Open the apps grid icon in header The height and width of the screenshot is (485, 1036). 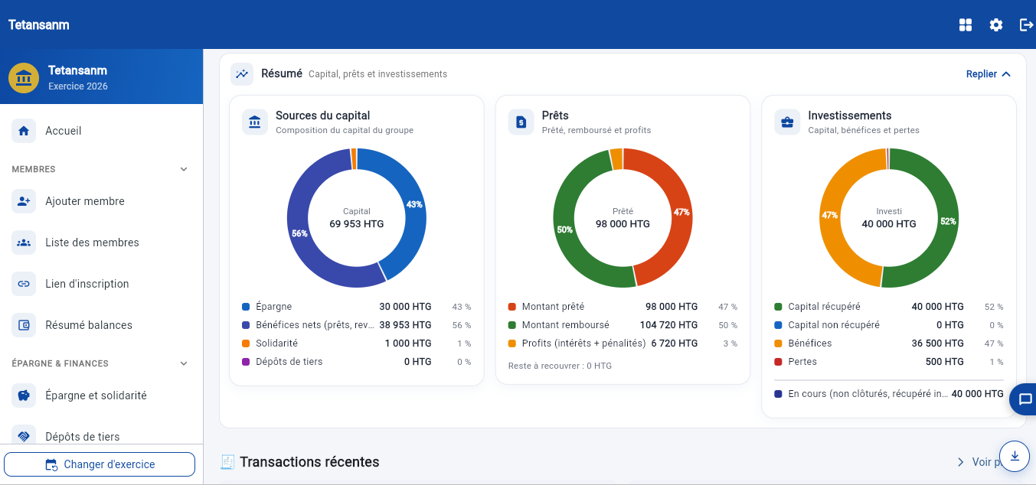click(966, 25)
